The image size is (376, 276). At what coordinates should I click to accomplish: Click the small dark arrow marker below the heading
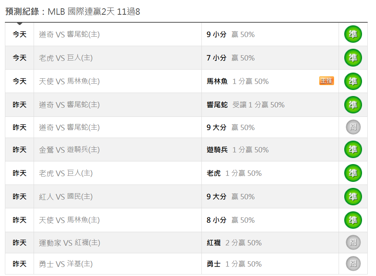[20, 24]
